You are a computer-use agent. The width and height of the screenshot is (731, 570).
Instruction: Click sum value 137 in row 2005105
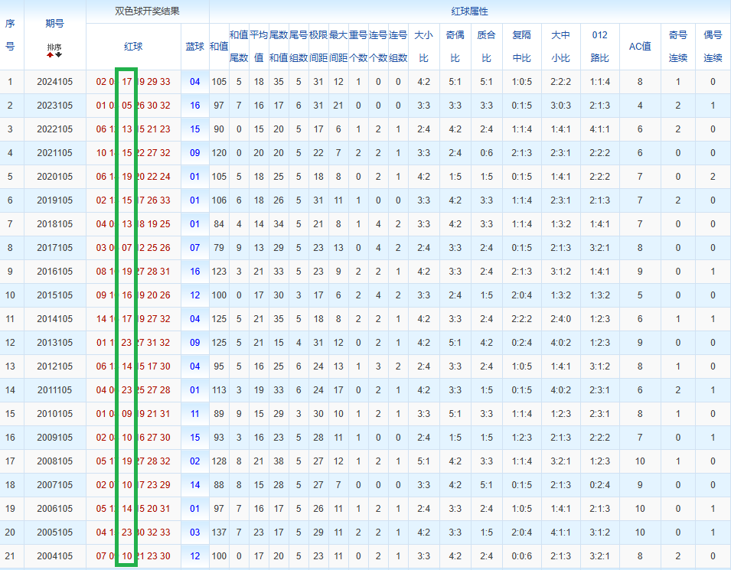(x=219, y=533)
